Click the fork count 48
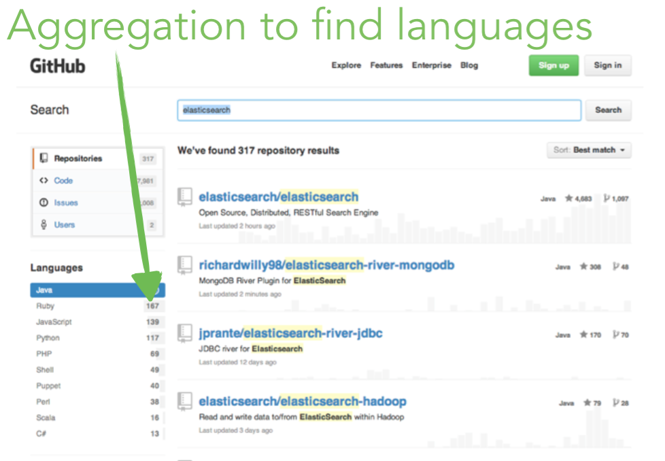665x461 pixels. tap(621, 267)
